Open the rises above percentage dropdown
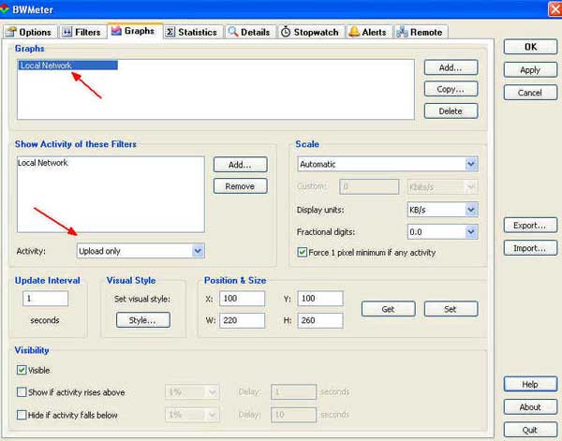Viewport: 562px width, 441px height. (x=192, y=392)
